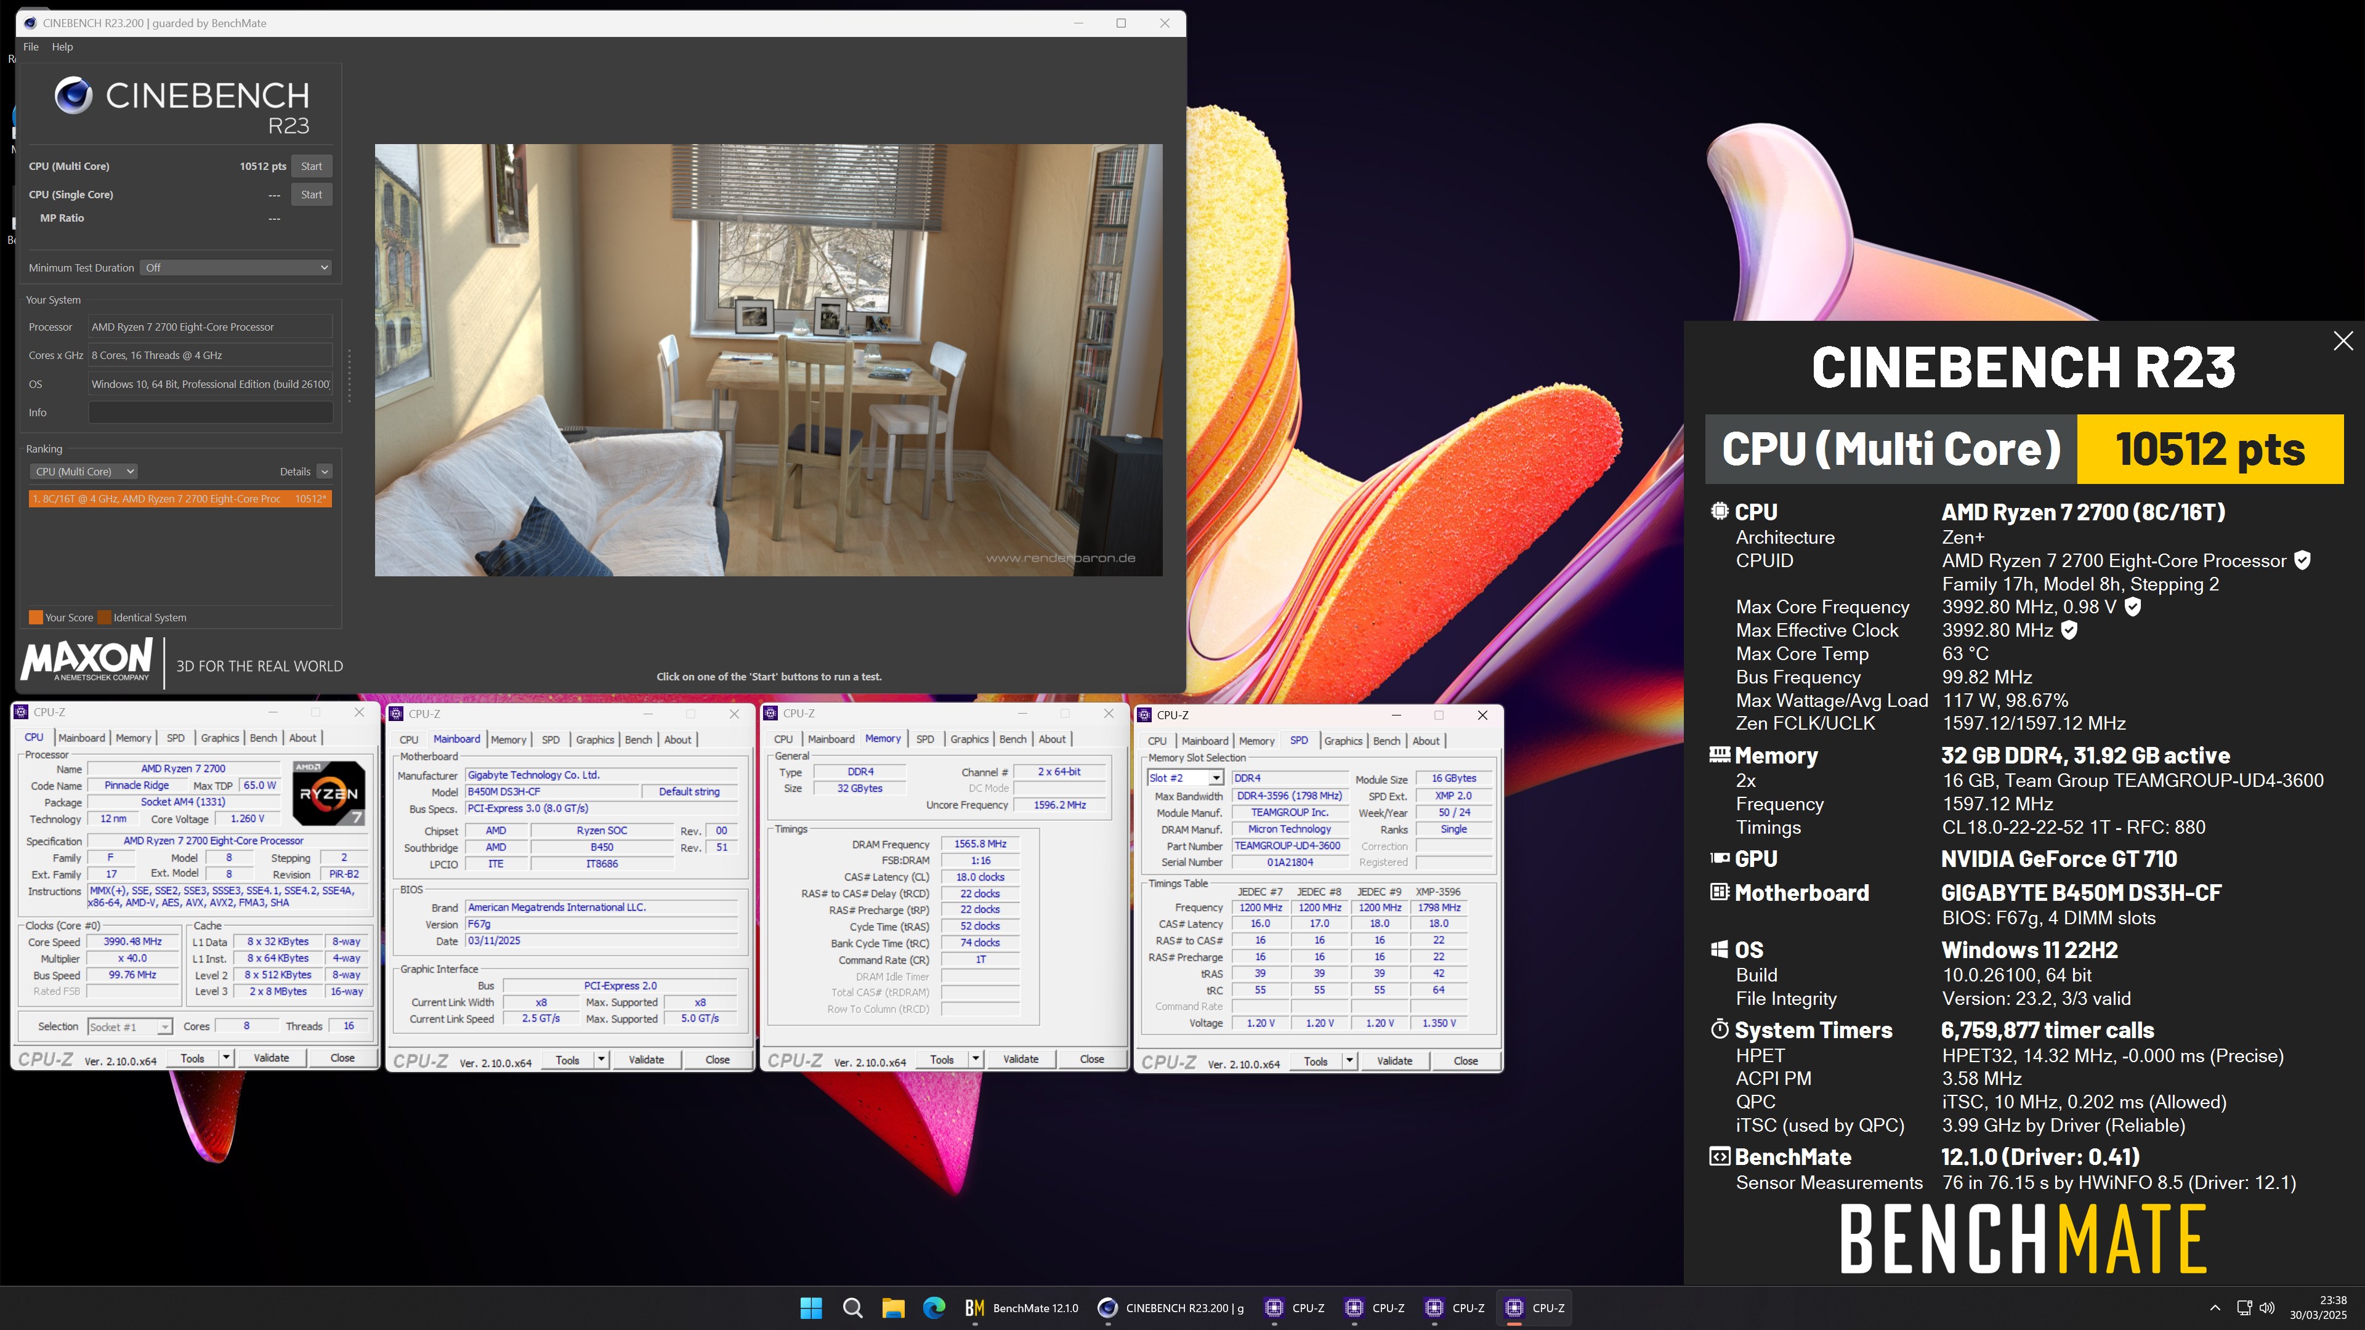Viewport: 2365px width, 1330px height.
Task: Click the Info input field in Cinebench
Action: (x=210, y=412)
